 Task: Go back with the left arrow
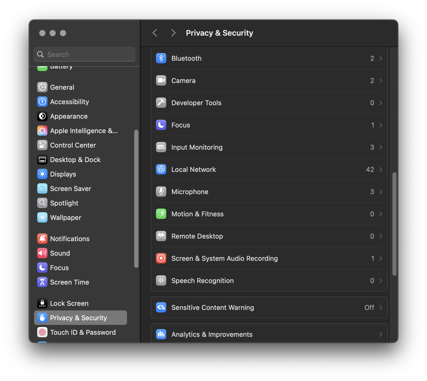pyautogui.click(x=155, y=33)
